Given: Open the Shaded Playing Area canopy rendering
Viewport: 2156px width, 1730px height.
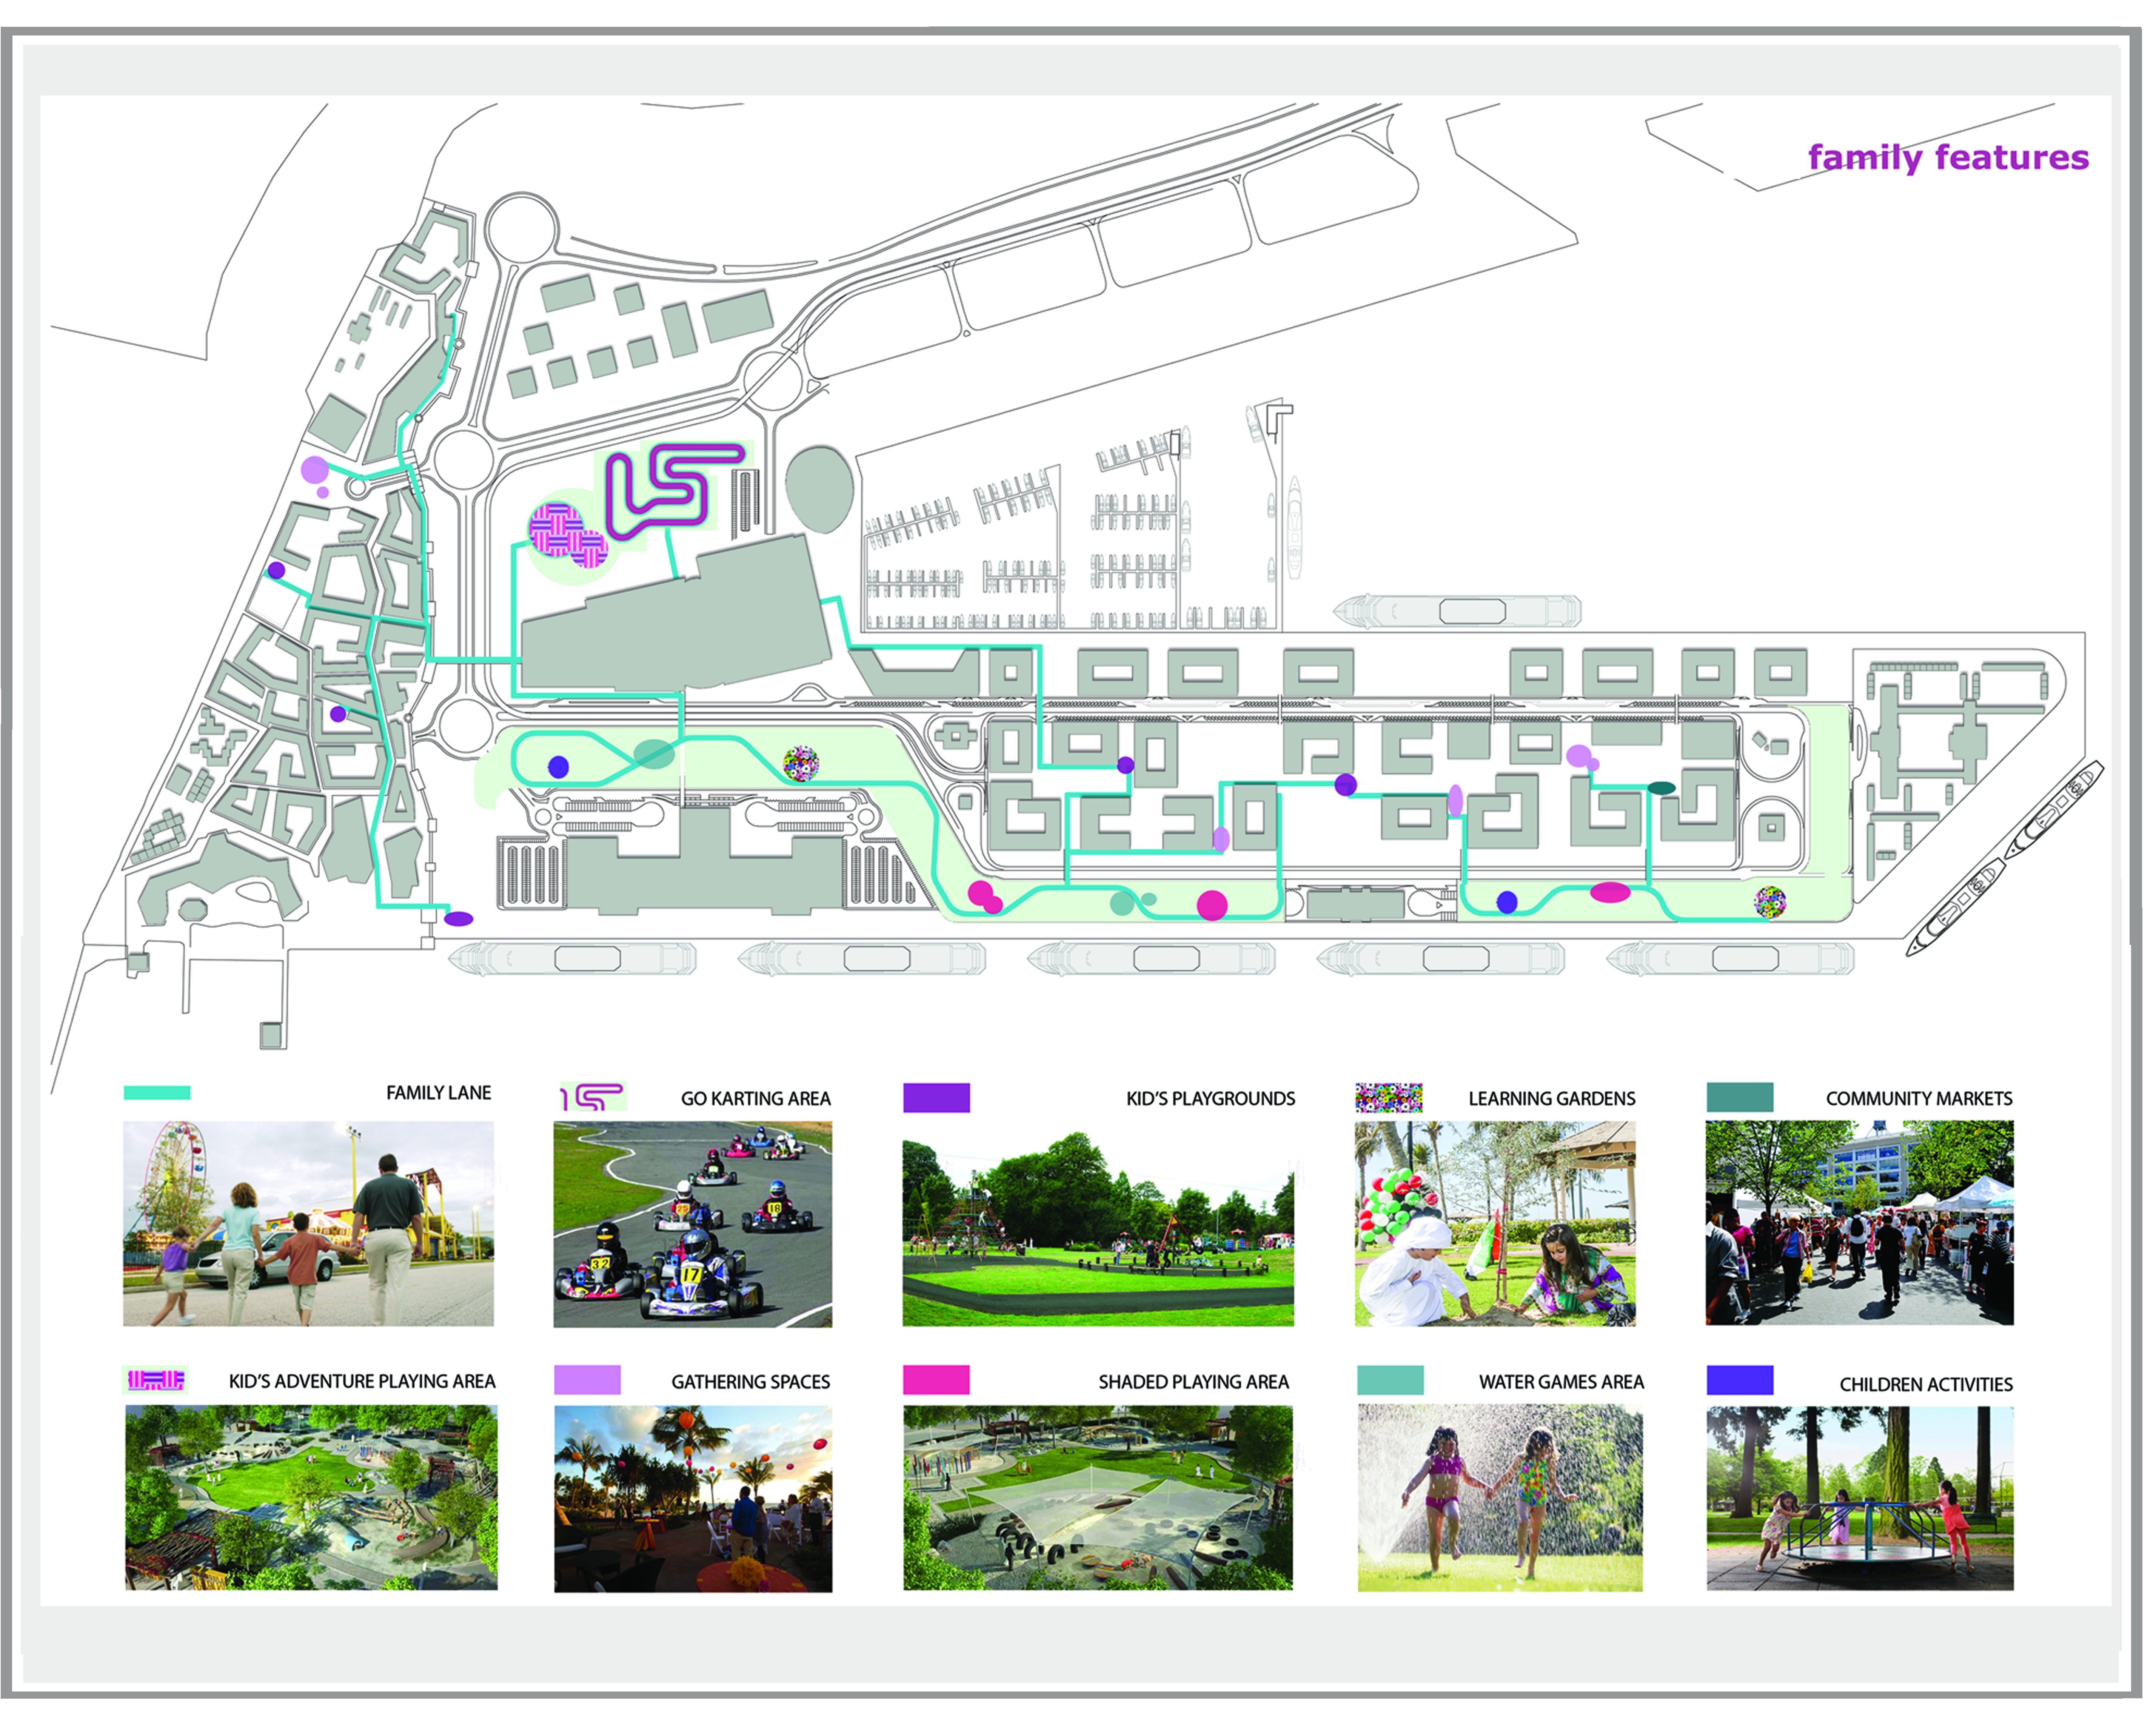Looking at the screenshot, I should pos(1098,1497).
